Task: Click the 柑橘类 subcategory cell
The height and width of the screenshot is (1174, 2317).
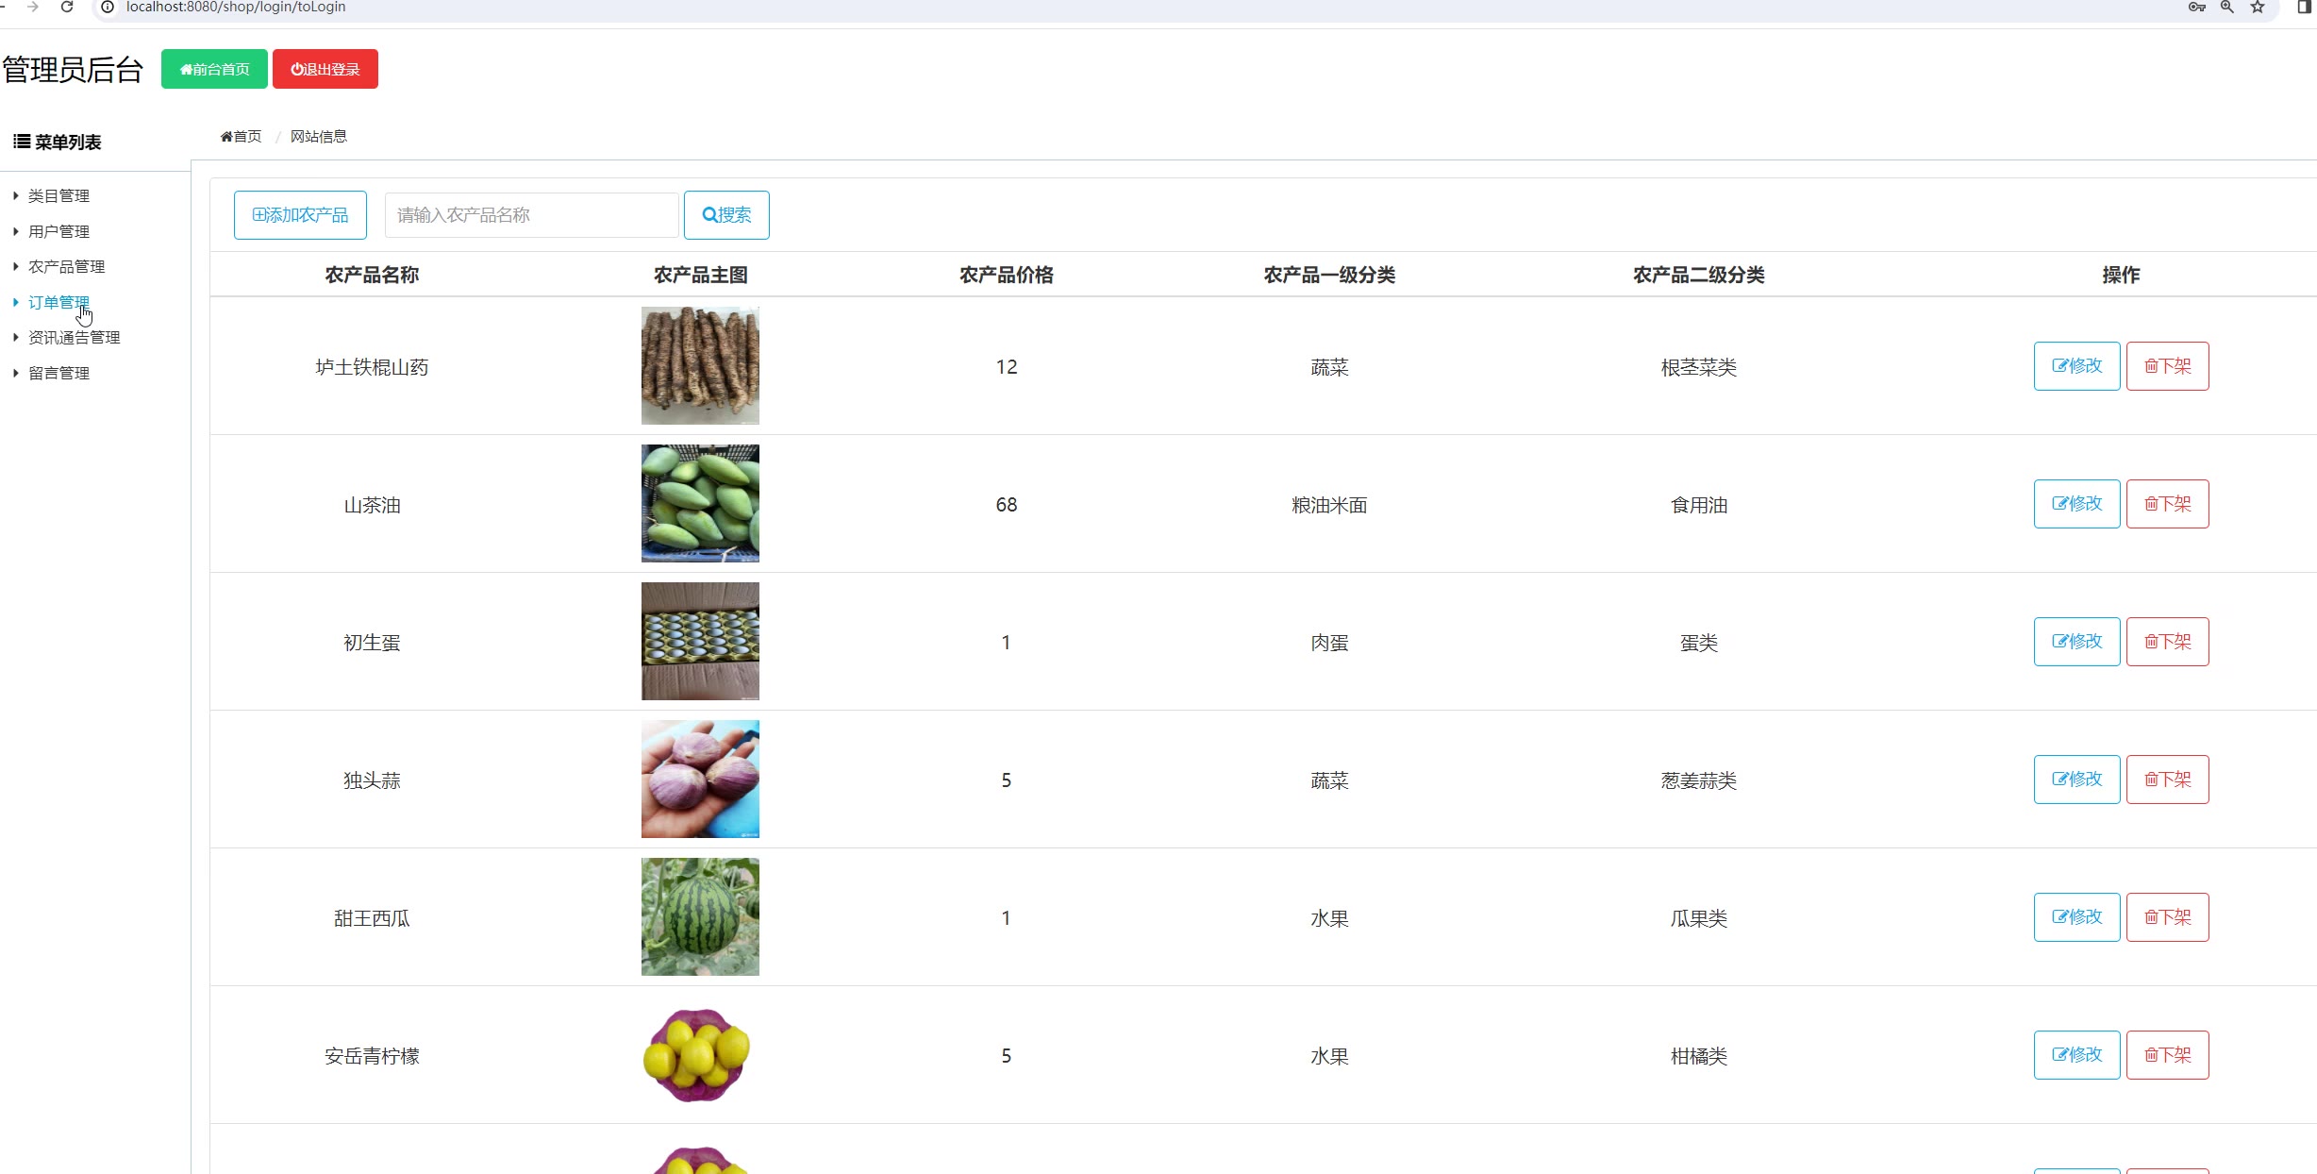Action: (1699, 1056)
